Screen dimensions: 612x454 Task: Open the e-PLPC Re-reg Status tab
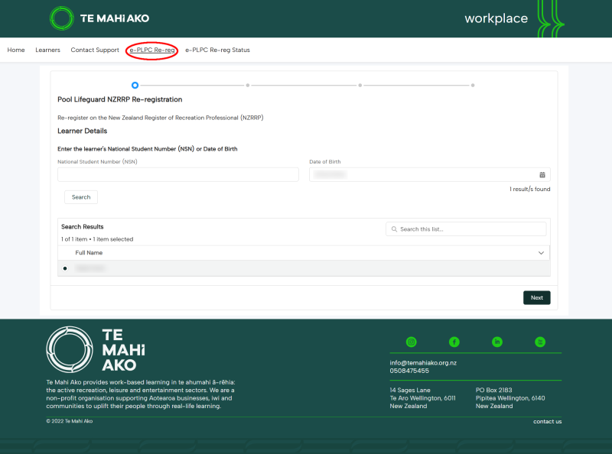(x=217, y=50)
